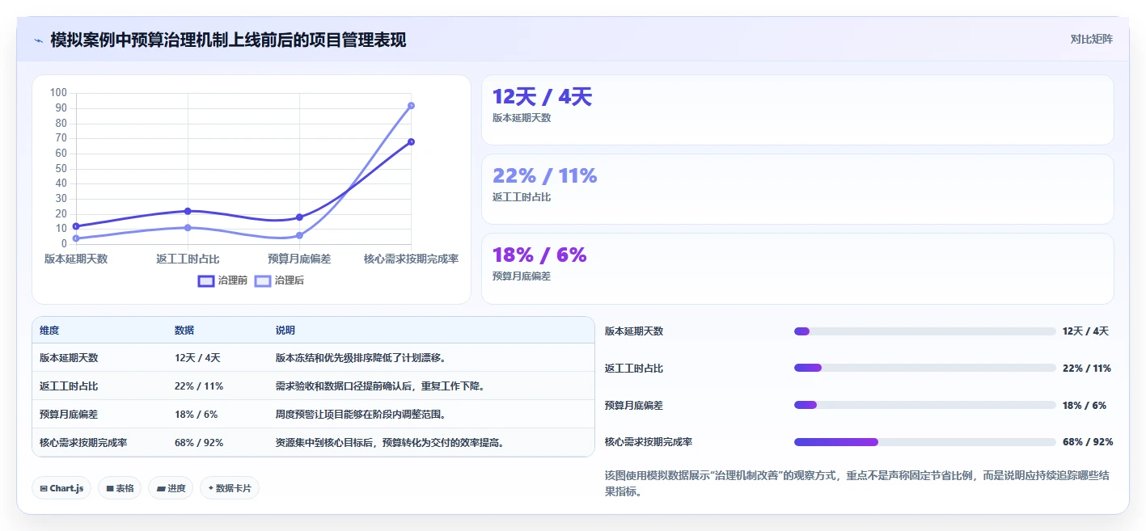Click the 表格 chip
The width and height of the screenshot is (1146, 531).
point(120,488)
